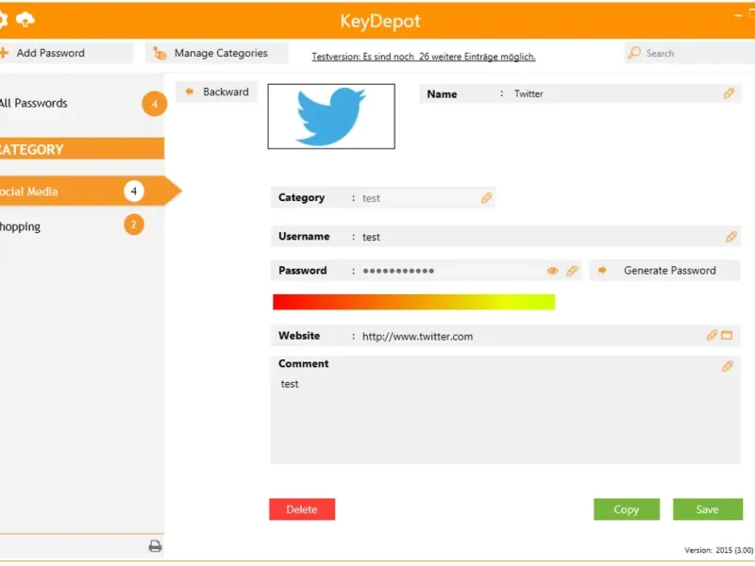
Task: Click the search magnifier icon
Action: click(634, 53)
